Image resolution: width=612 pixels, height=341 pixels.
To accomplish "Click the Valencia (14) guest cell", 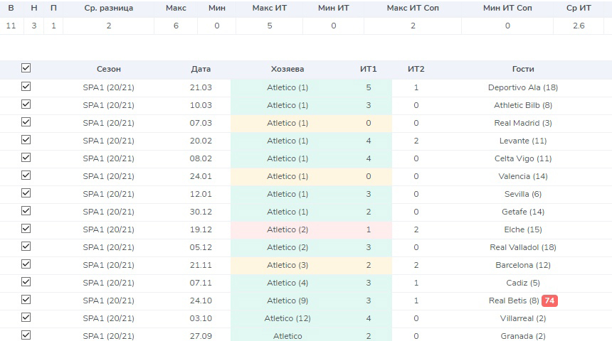I will tap(522, 176).
